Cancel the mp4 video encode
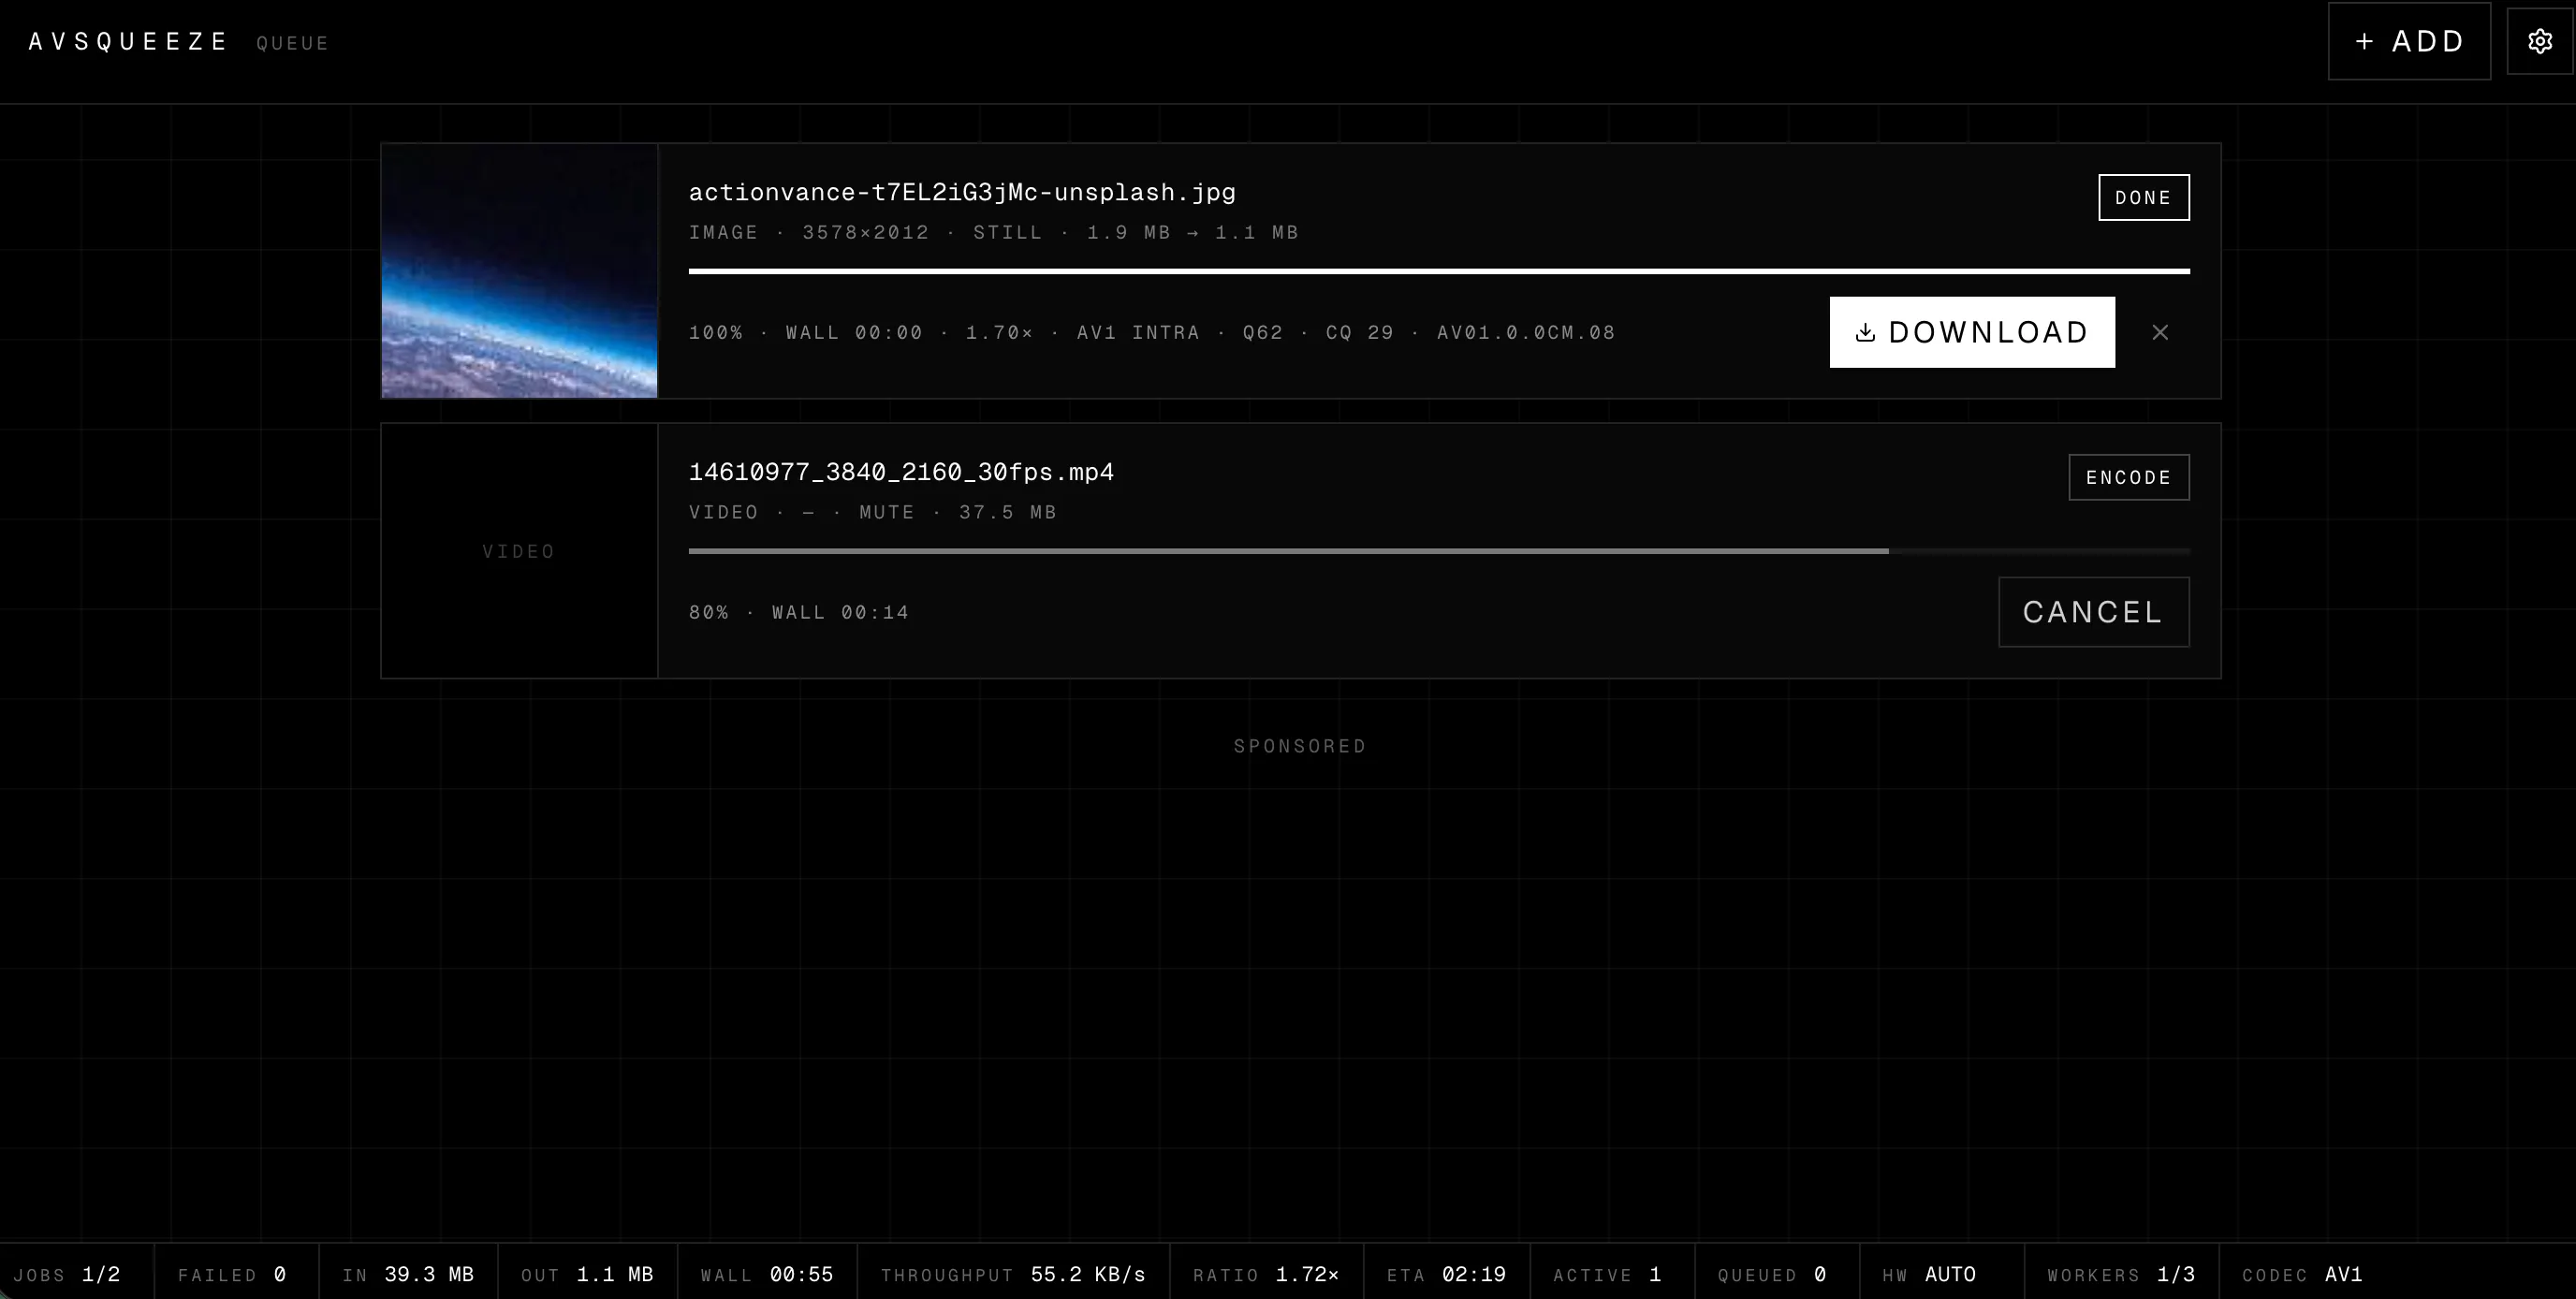The height and width of the screenshot is (1299, 2576). coord(2094,612)
